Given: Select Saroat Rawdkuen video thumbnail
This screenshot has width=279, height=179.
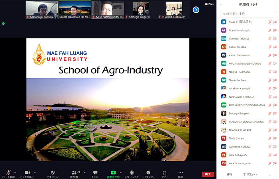Looking at the screenshot, I should coord(75,10).
